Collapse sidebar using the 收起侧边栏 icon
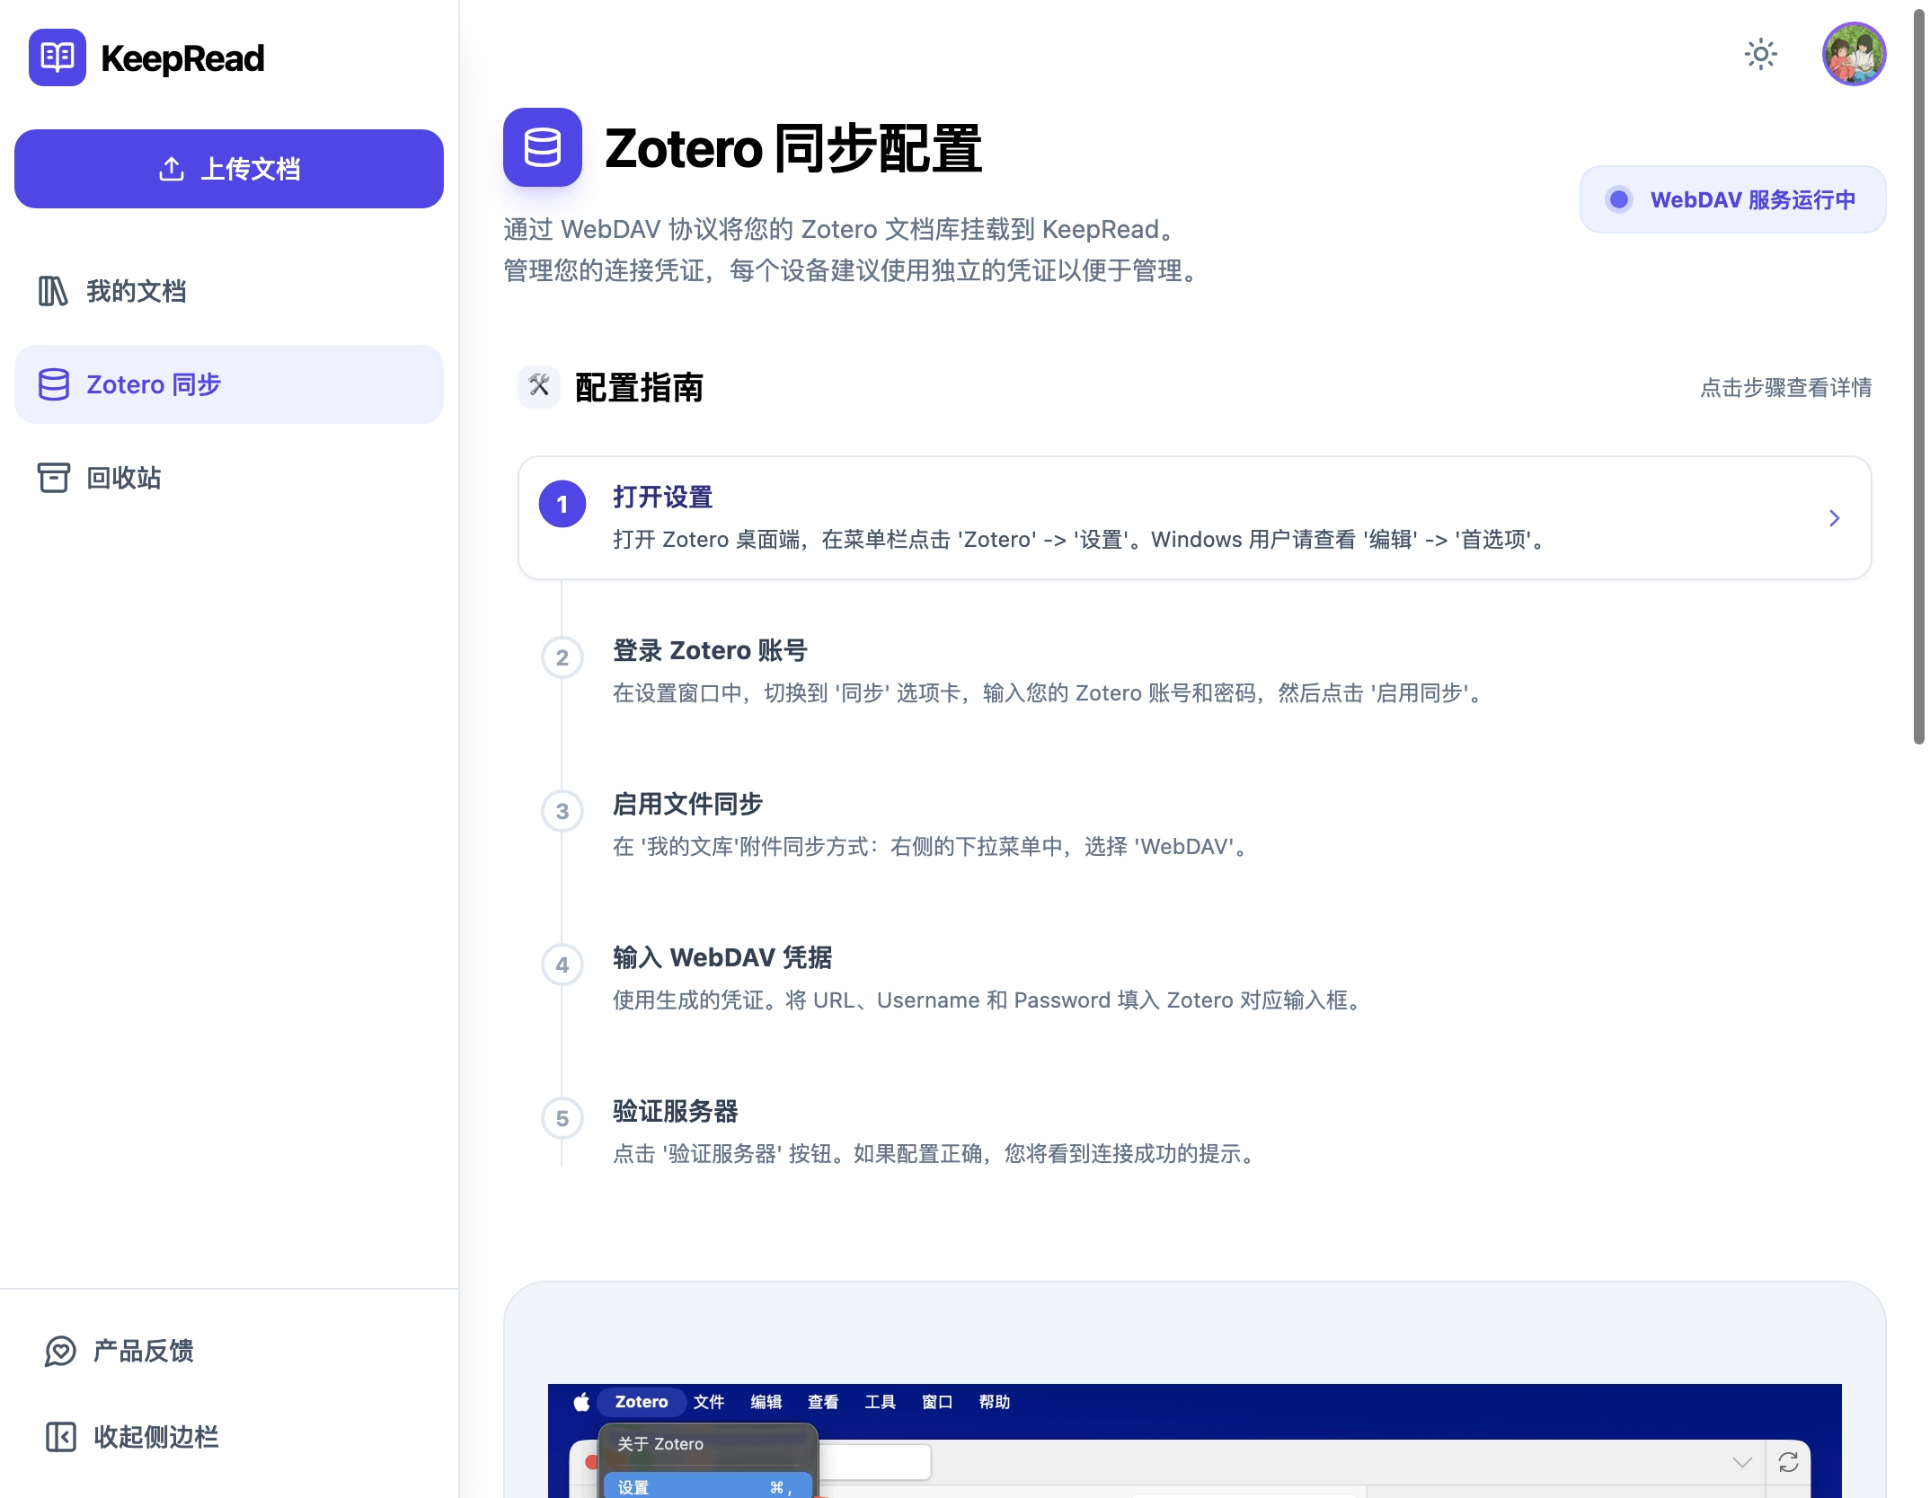Viewport: 1930px width, 1498px height. (59, 1437)
